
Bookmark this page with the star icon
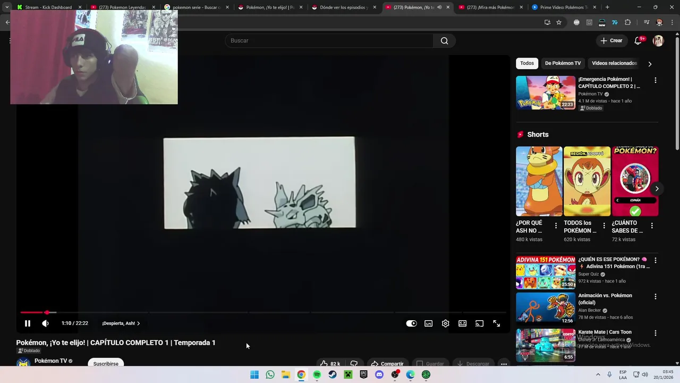click(559, 22)
